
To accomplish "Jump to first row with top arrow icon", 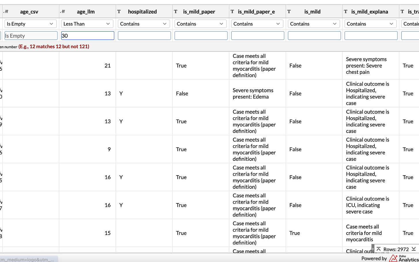I will pos(378,249).
